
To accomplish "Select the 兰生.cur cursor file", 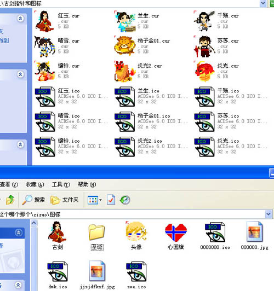I will point(137,21).
